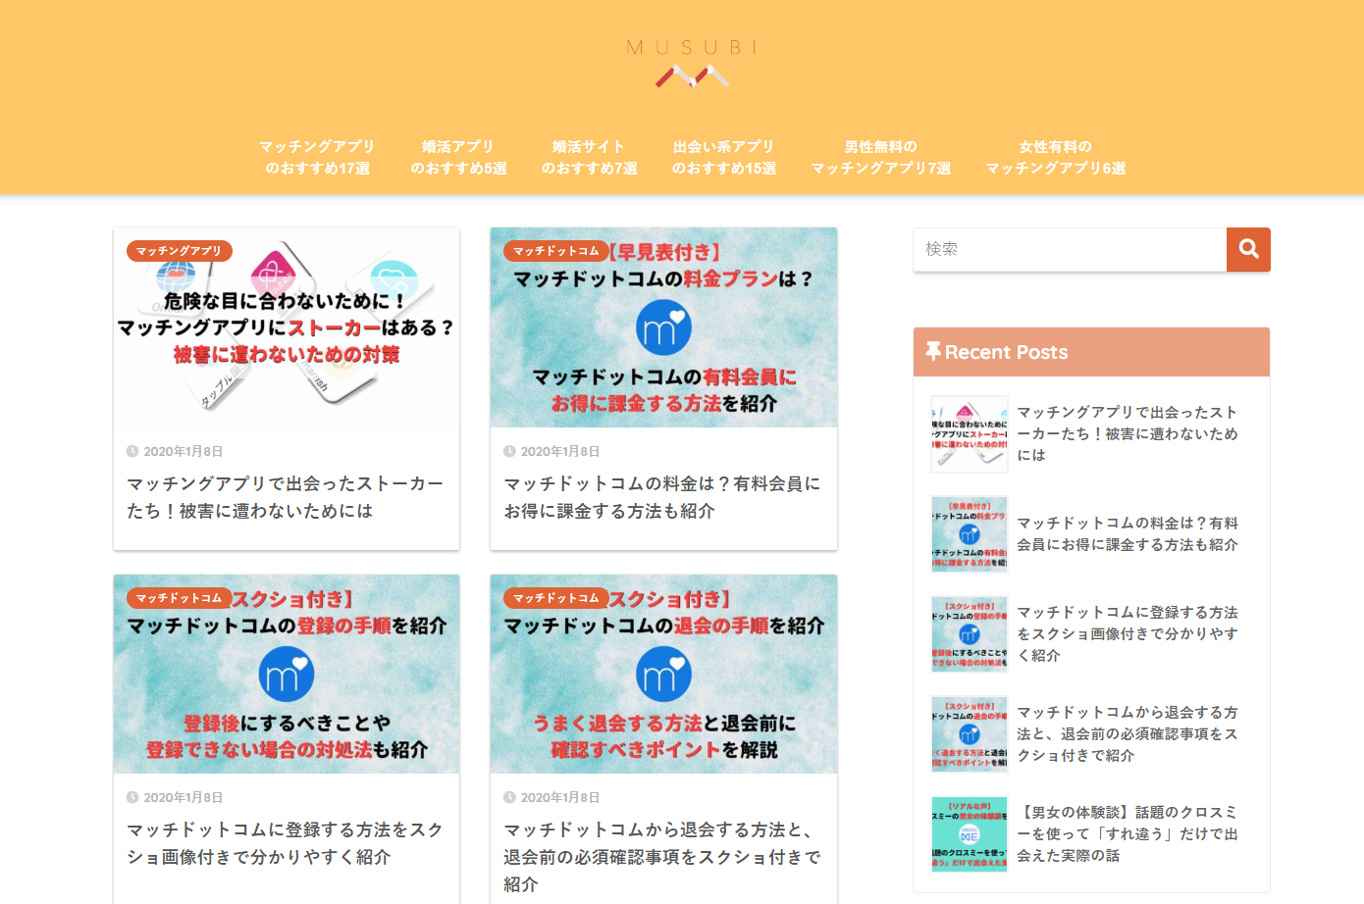The image size is (1364, 904).
Task: Click sidebar thumbnail of stalker post
Action: tap(970, 434)
